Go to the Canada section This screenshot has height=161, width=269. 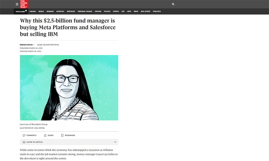pos(33,11)
